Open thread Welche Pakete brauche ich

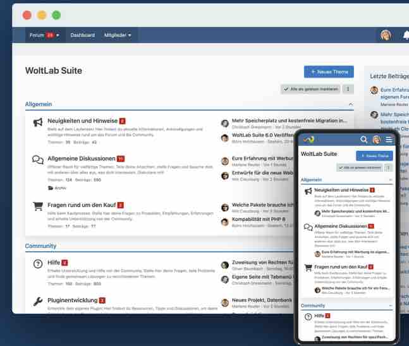(x=263, y=205)
